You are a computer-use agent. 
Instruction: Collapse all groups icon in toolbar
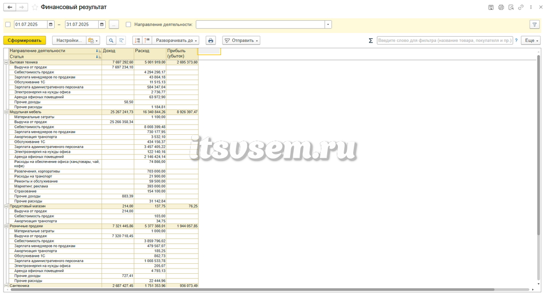[x=138, y=40]
